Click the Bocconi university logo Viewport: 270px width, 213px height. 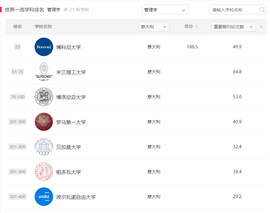44,47
